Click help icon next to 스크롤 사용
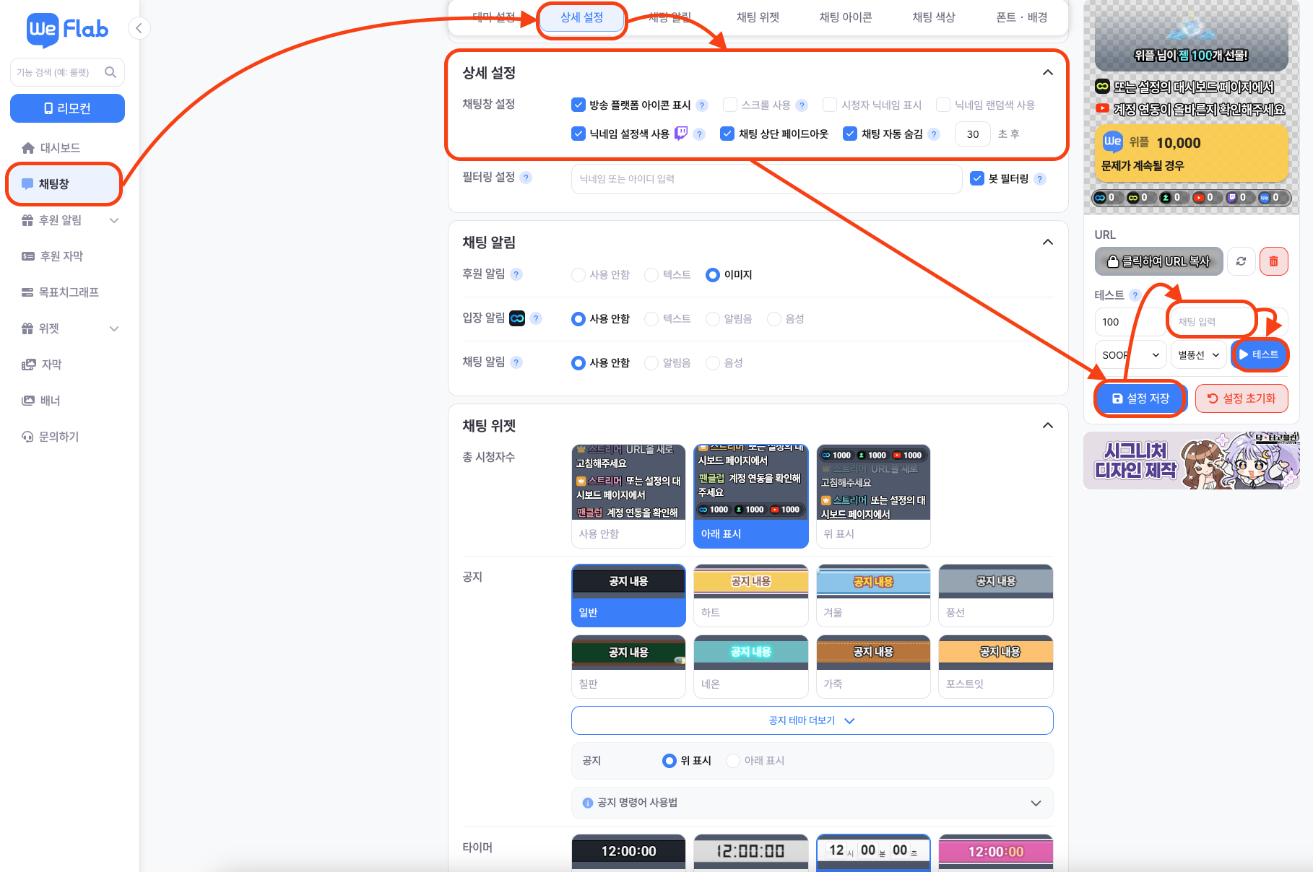 coord(802,105)
